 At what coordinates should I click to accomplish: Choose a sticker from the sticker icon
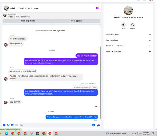tap(12, 125)
